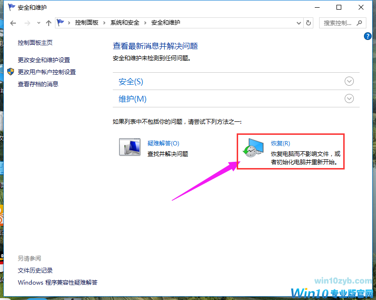Open 文件历史记录 link
376x300 pixels.
pos(35,270)
